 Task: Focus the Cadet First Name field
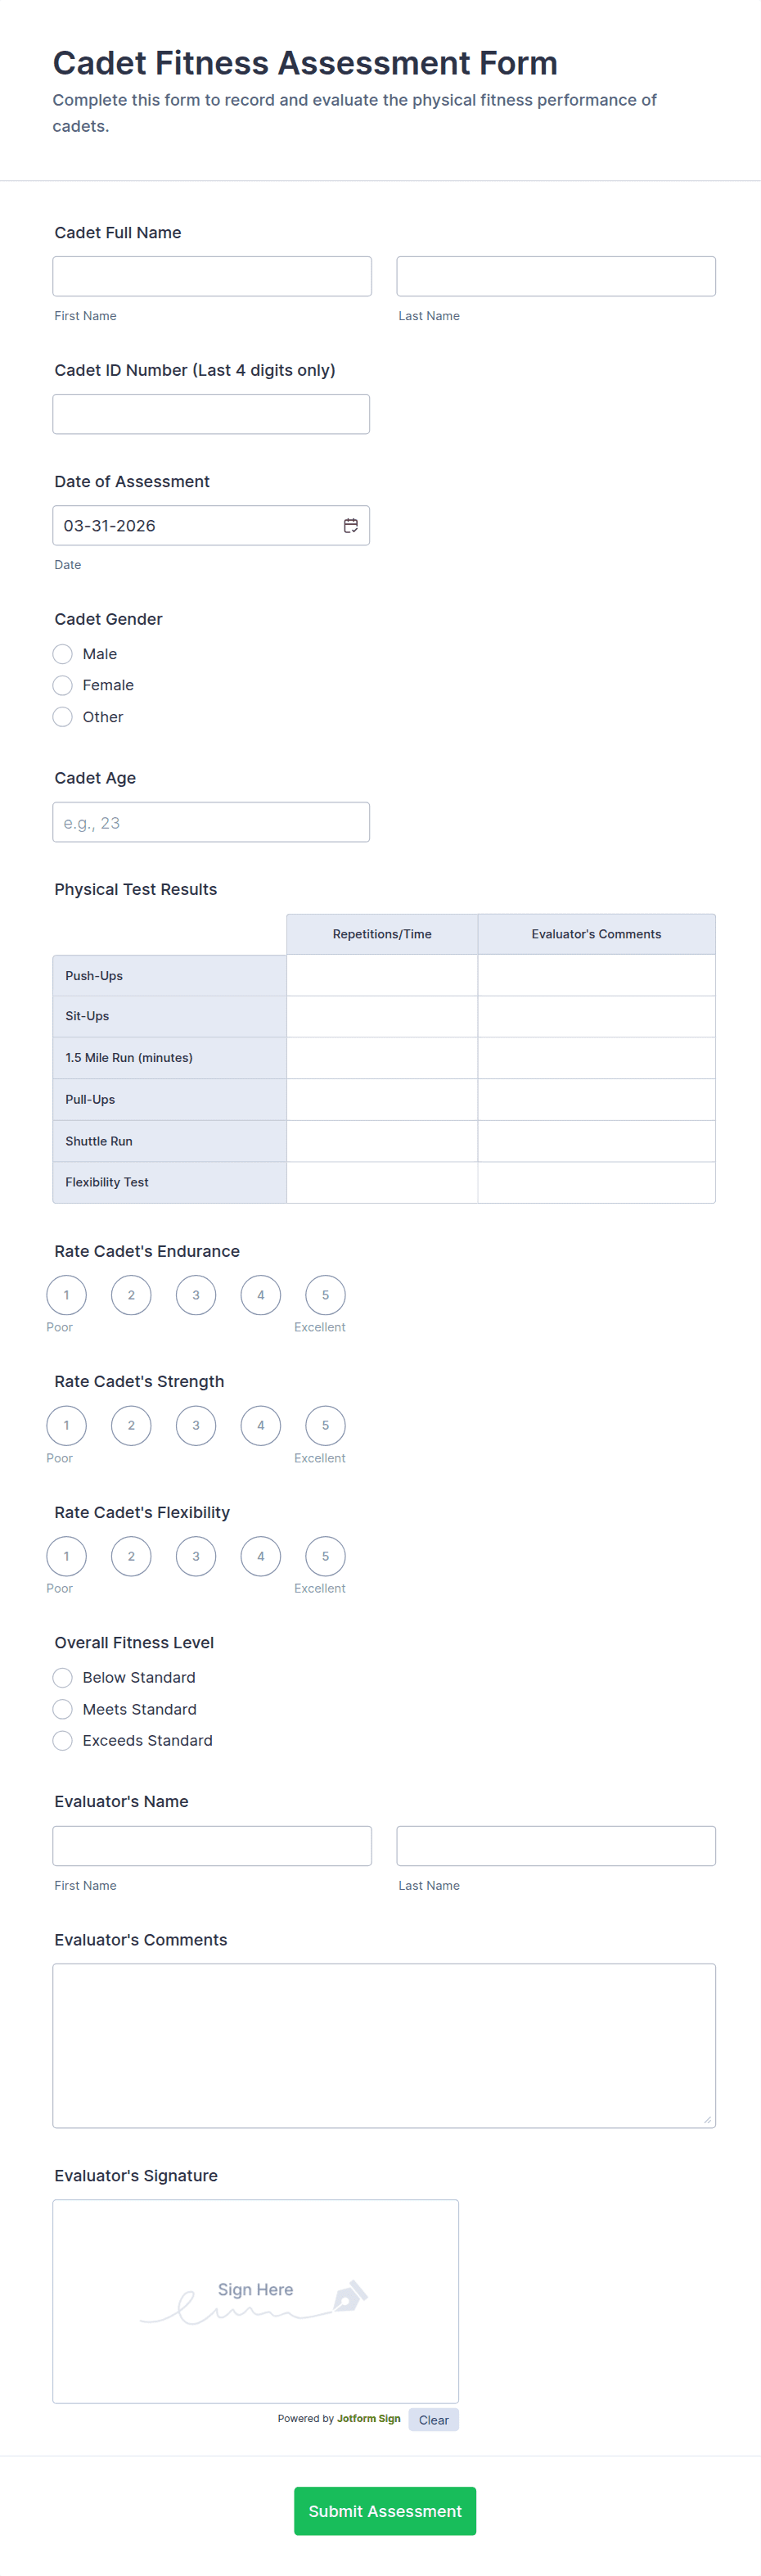coord(212,276)
